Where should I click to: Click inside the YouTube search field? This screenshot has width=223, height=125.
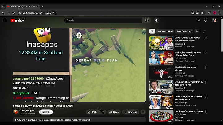point(103,20)
